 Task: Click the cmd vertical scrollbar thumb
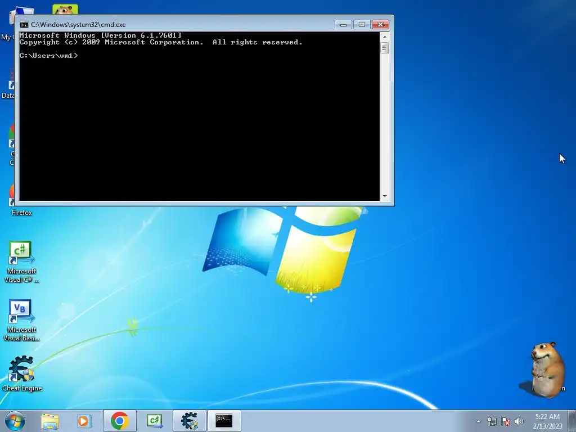(x=385, y=48)
